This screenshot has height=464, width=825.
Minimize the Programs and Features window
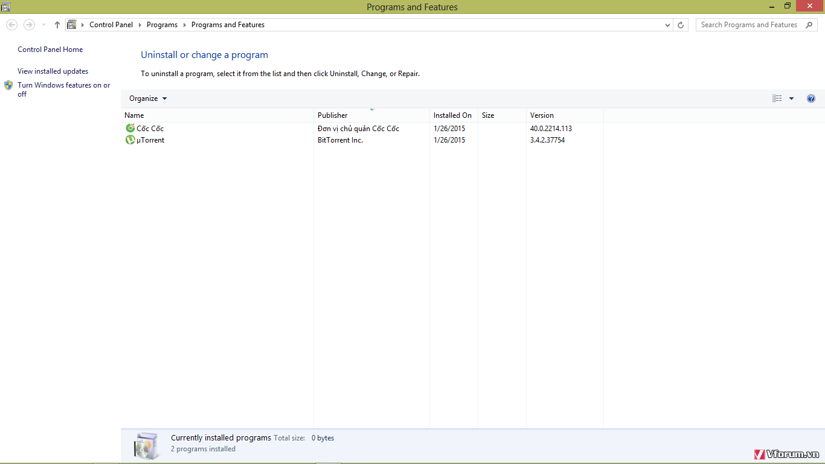pos(771,6)
